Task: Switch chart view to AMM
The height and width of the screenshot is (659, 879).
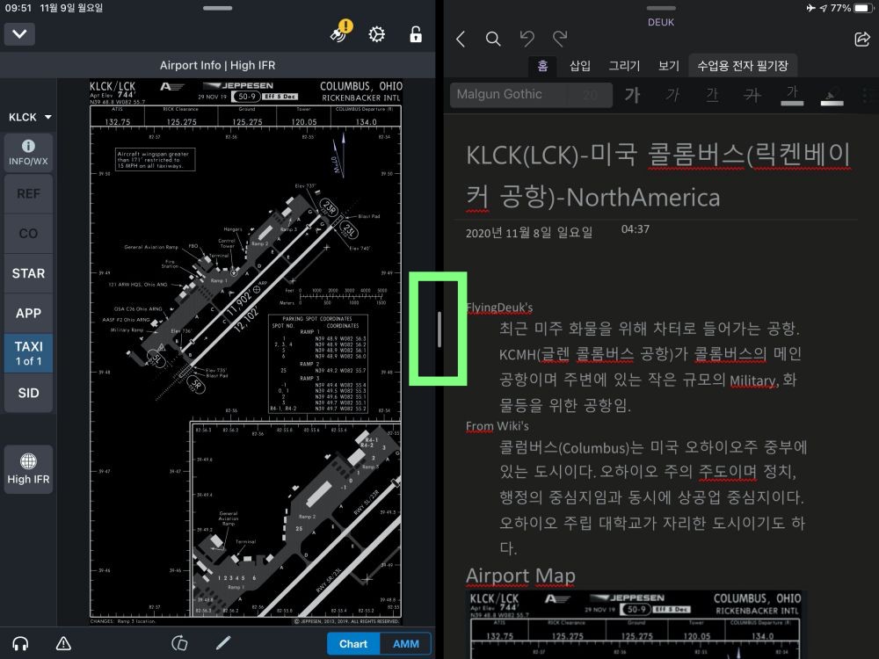Action: (x=405, y=643)
